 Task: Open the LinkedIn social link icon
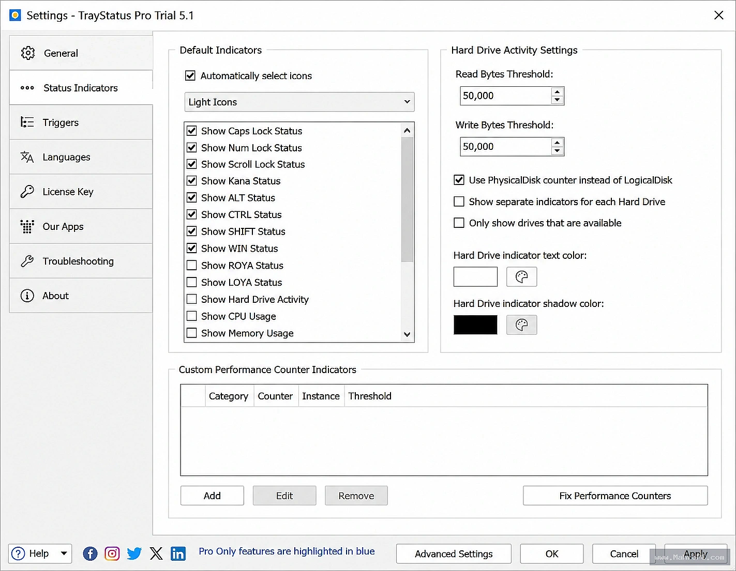pyautogui.click(x=178, y=554)
